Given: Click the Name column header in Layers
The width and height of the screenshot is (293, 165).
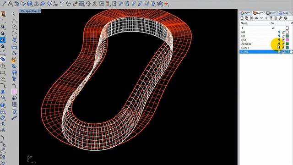Looking at the screenshot, I should coord(244,23).
